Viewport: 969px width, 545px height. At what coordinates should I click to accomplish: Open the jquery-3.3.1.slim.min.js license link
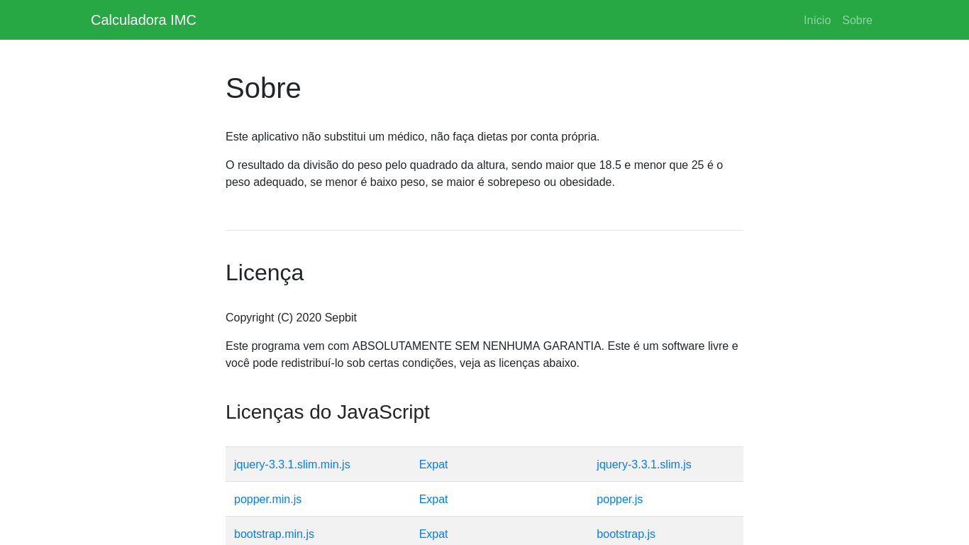(292, 464)
